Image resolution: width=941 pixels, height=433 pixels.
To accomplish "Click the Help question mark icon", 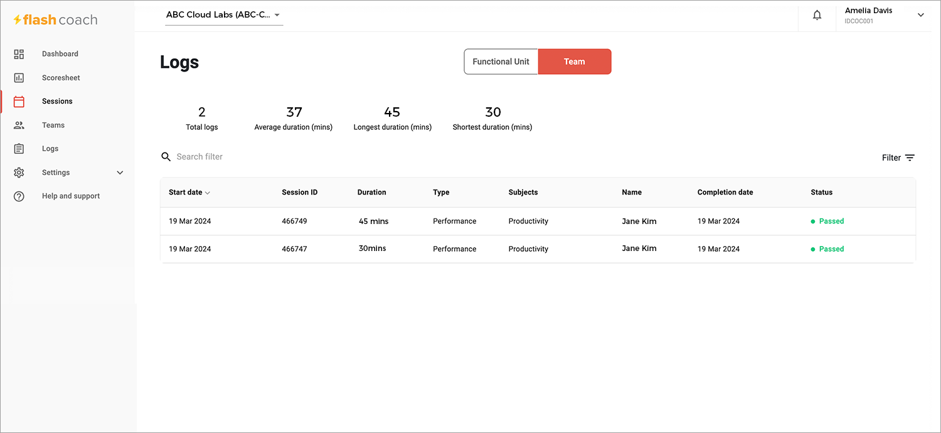I will (19, 196).
